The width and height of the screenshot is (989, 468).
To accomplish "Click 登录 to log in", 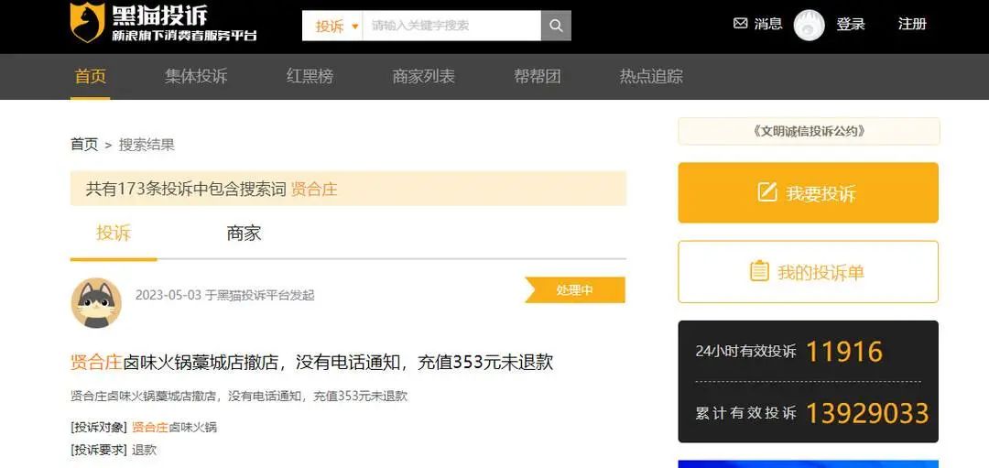I will (x=850, y=25).
